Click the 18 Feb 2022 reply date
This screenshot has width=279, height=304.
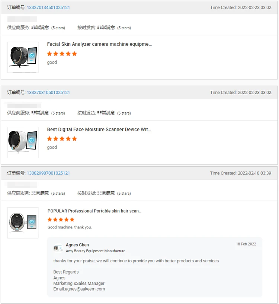coord(246,244)
